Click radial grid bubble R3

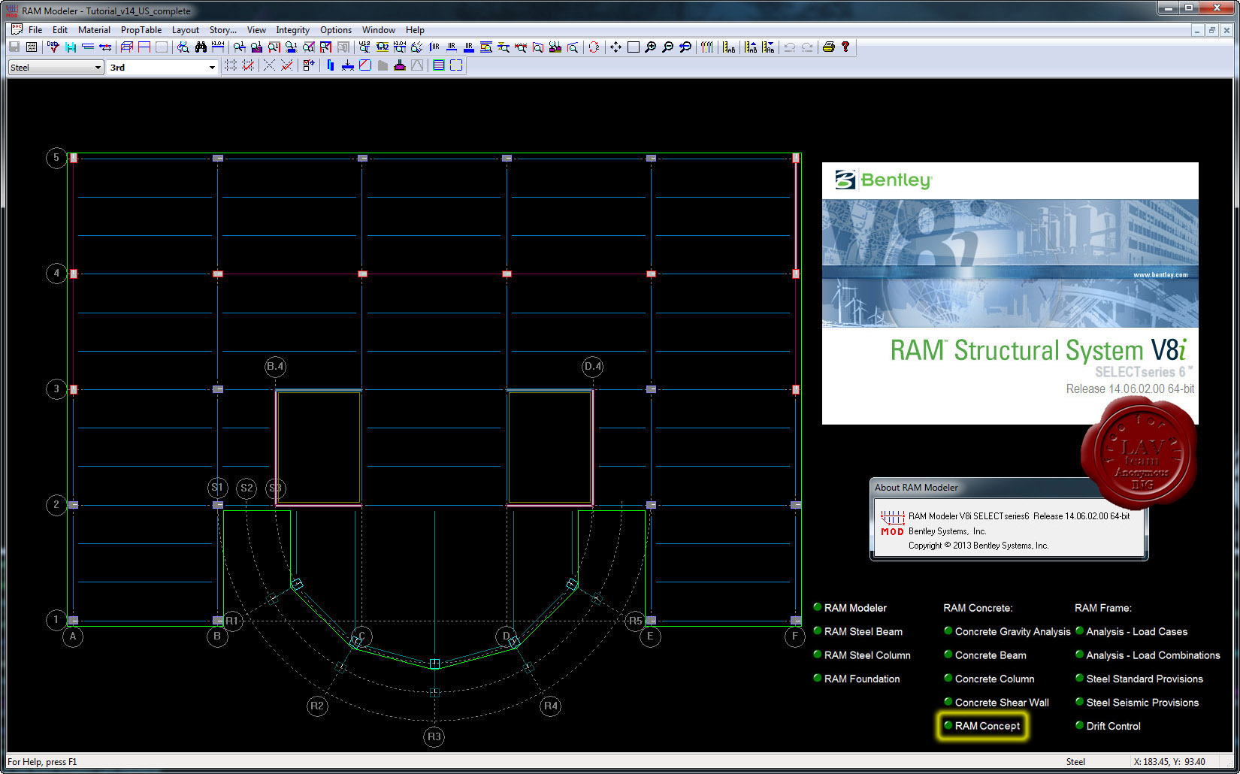click(x=434, y=736)
